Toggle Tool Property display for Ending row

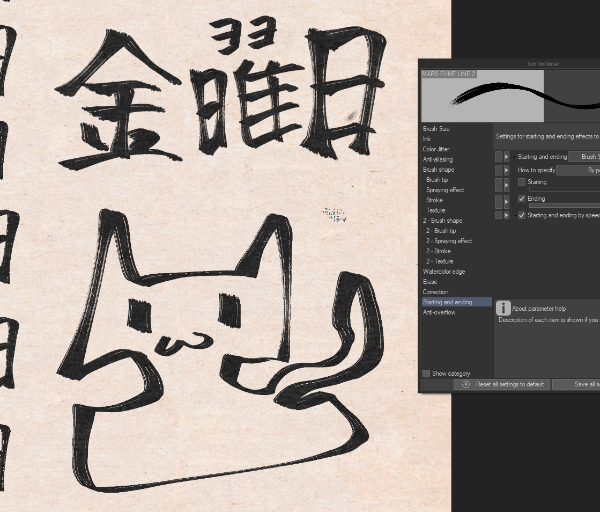(x=498, y=201)
